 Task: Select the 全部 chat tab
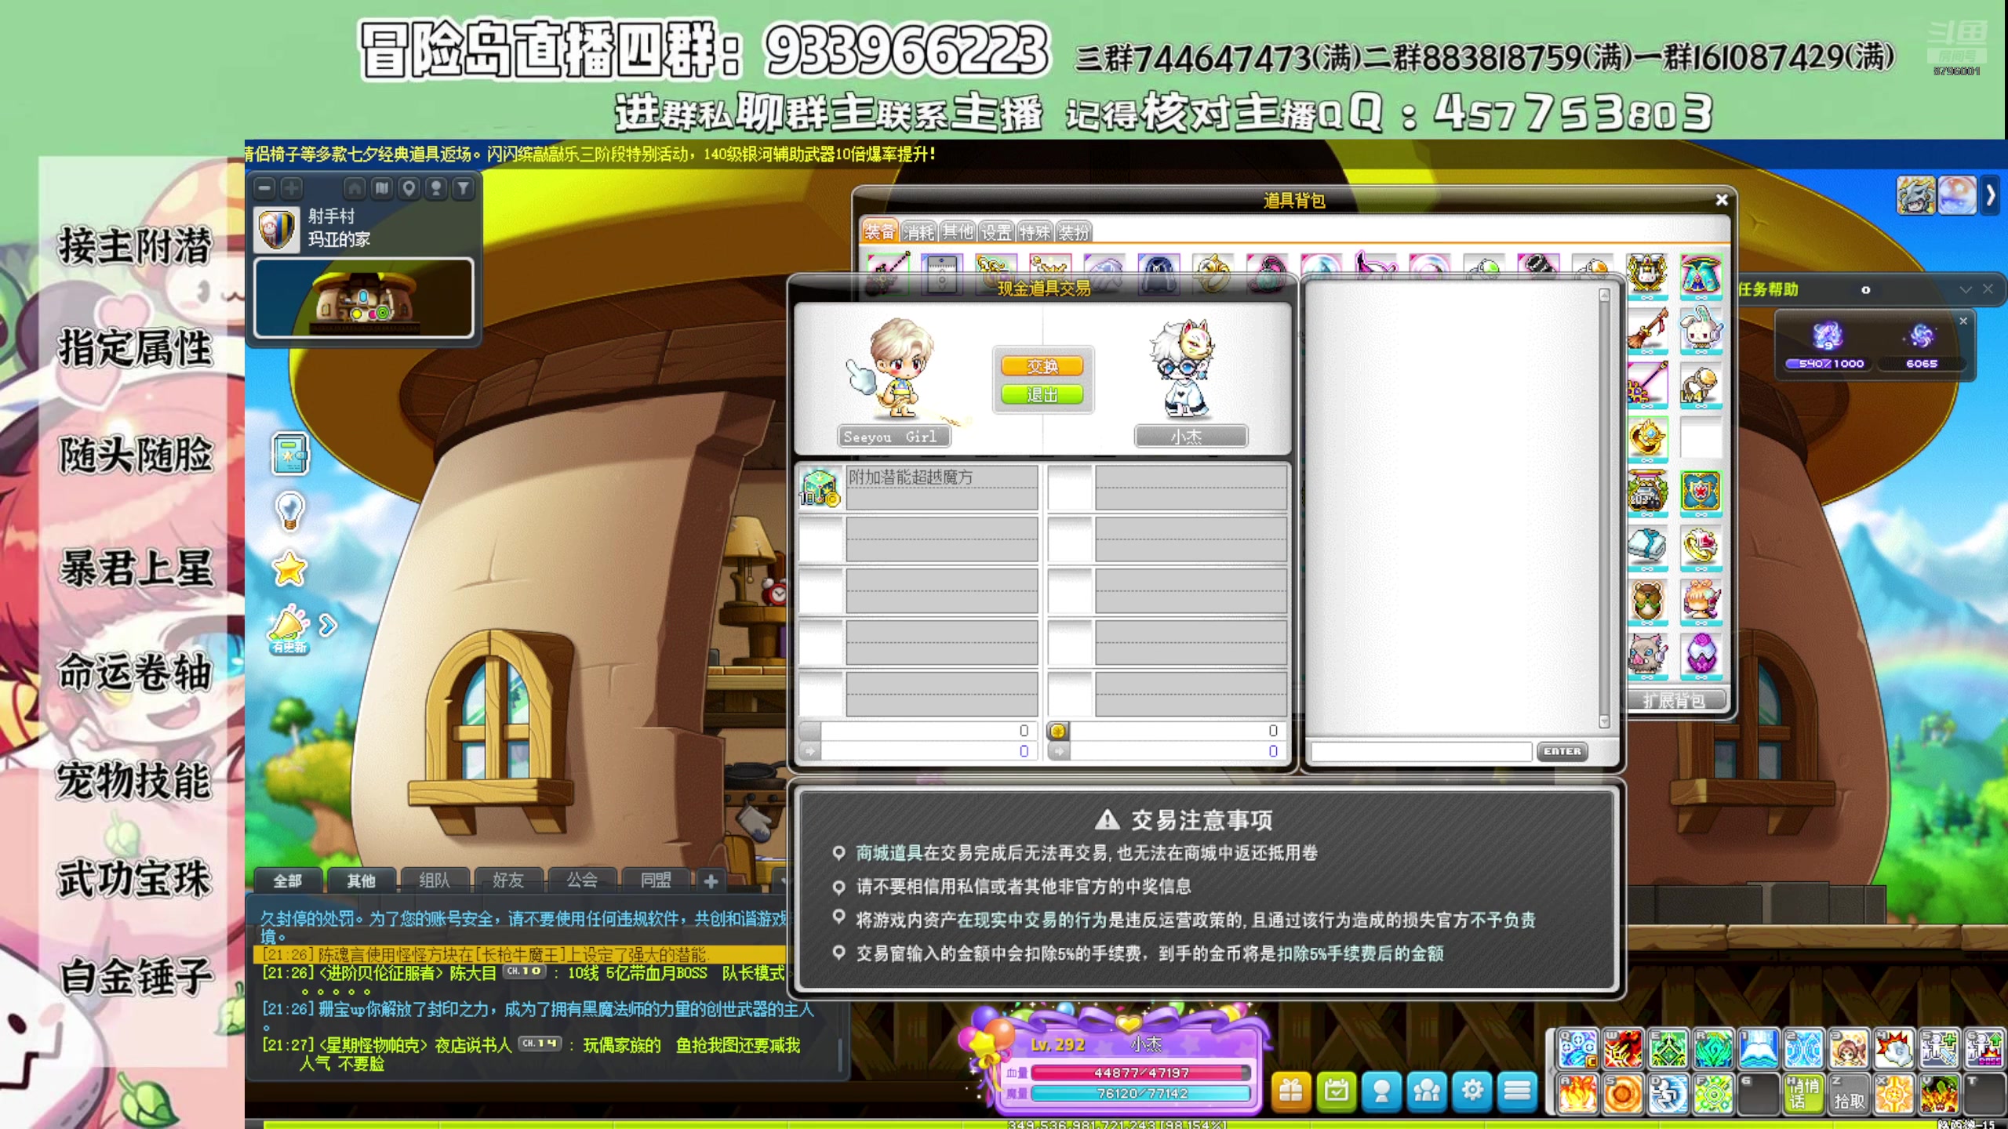[288, 880]
